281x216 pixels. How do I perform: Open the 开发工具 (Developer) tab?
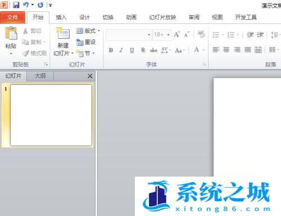(246, 17)
